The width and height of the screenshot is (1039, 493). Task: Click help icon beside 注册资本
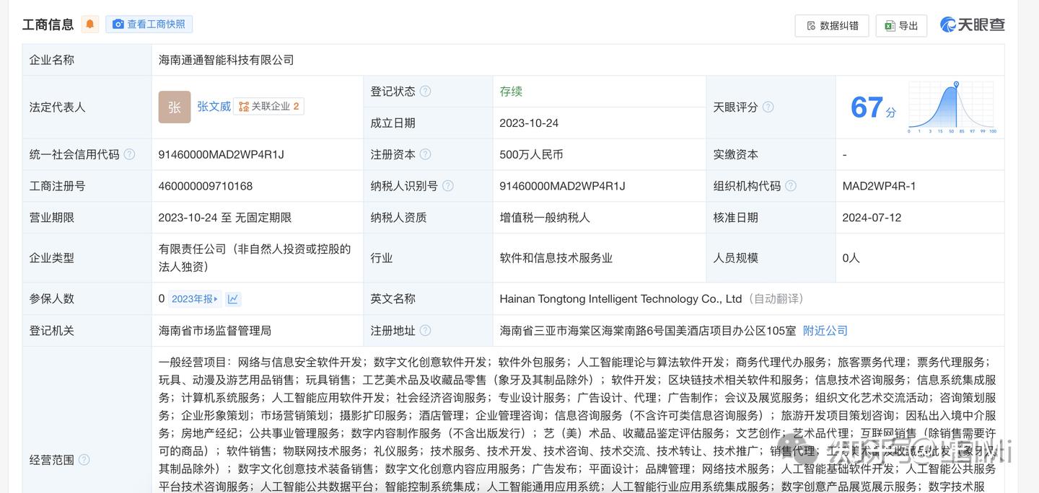(426, 154)
